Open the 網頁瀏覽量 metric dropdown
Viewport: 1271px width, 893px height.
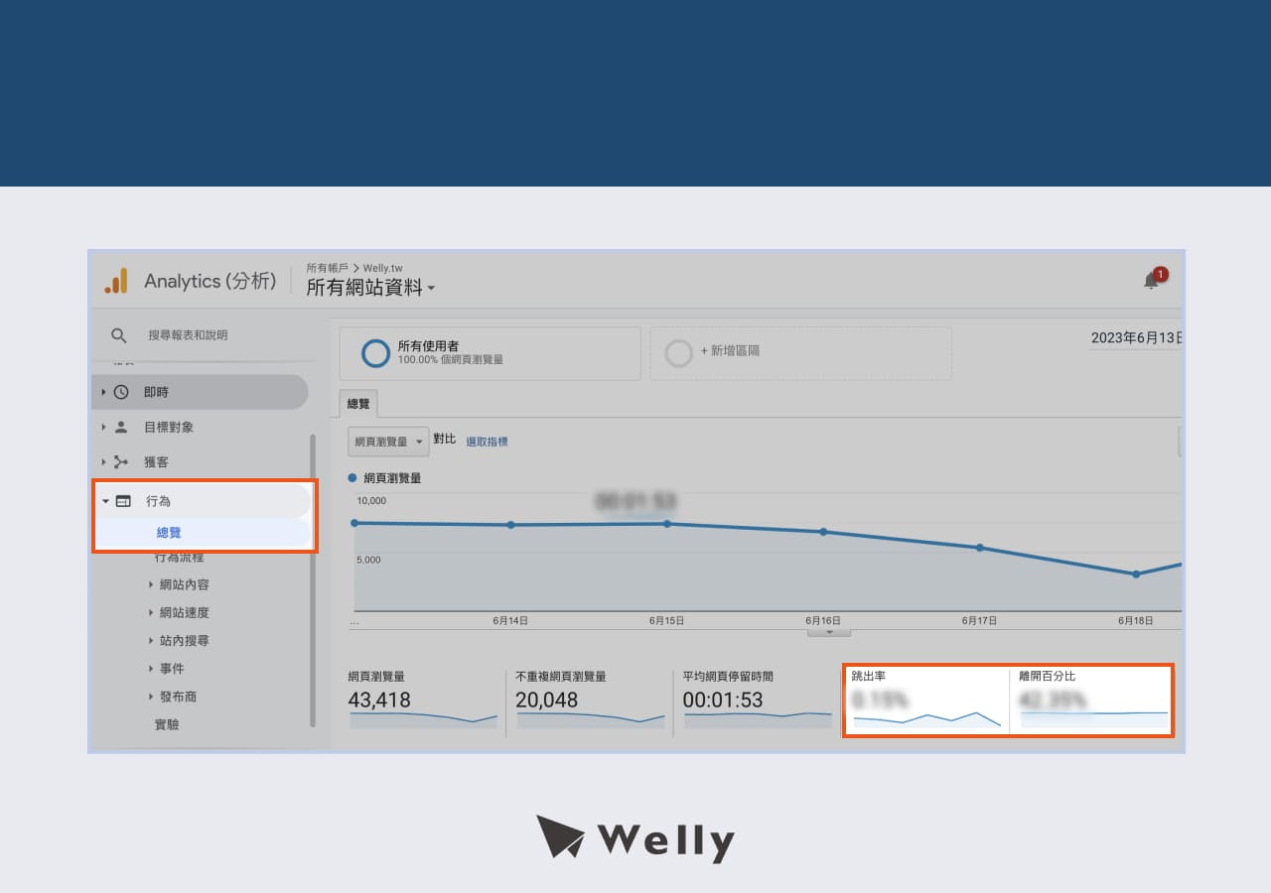[388, 442]
